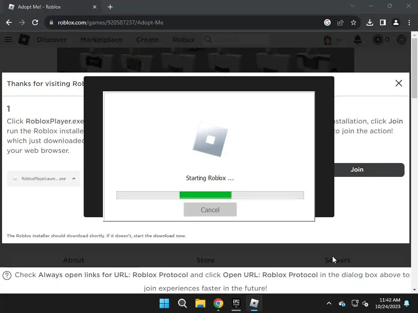418x313 pixels.
Task: Click the browser back arrow
Action: click(x=9, y=23)
